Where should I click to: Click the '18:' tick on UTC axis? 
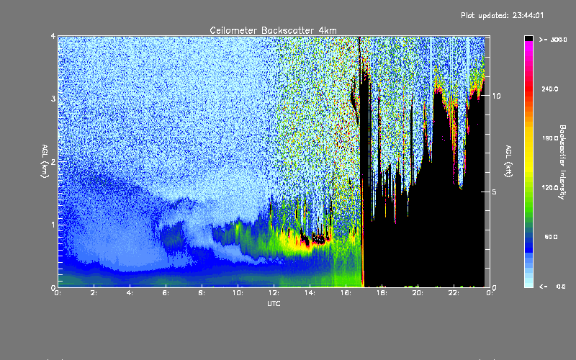tap(382, 293)
